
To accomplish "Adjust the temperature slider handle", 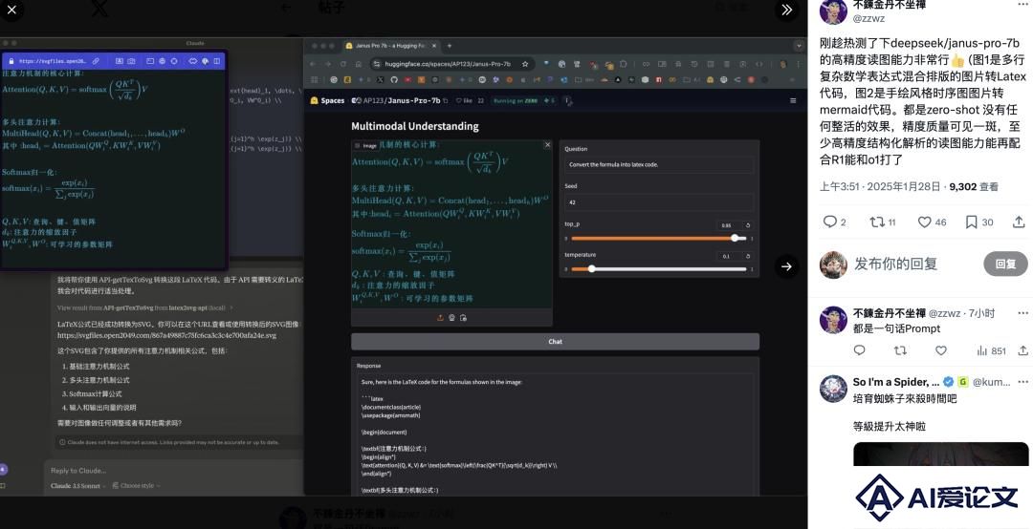I will tap(592, 268).
